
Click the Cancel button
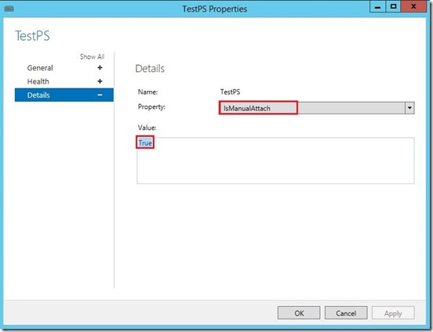(x=346, y=313)
